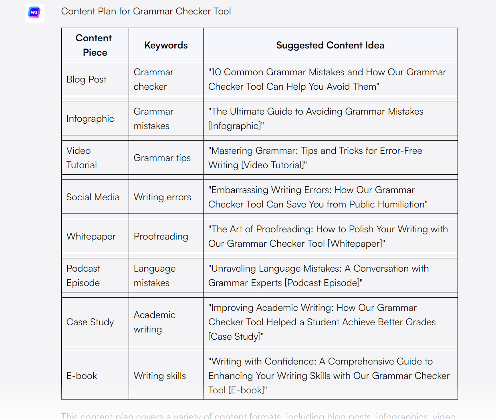Click the "Whitepaper" table cell

pyautogui.click(x=91, y=236)
